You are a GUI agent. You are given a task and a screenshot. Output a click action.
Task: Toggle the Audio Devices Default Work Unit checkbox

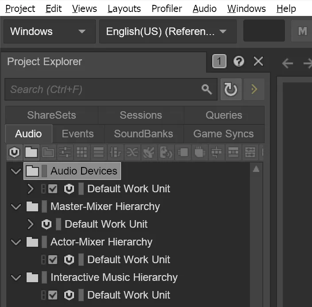point(53,189)
